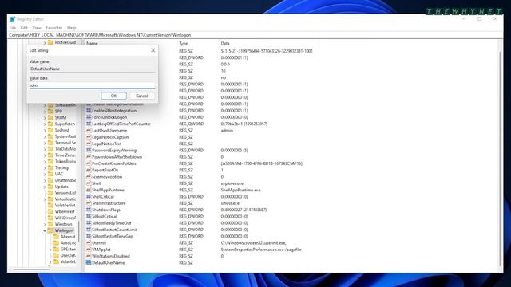Click the VMApplet string value icon

pyautogui.click(x=89, y=250)
